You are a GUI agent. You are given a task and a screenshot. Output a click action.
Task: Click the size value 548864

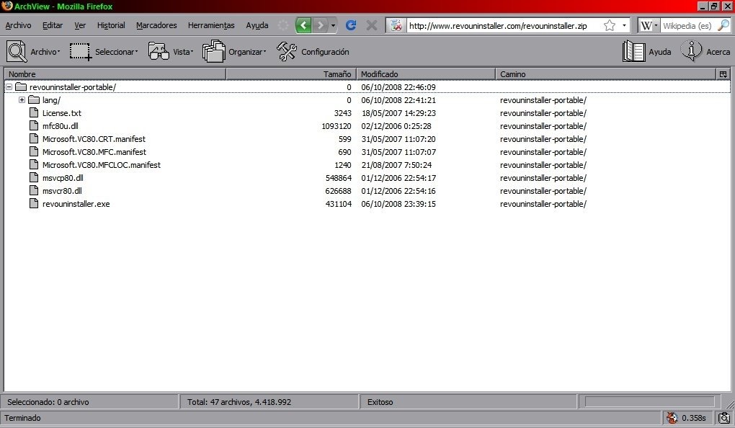point(339,178)
